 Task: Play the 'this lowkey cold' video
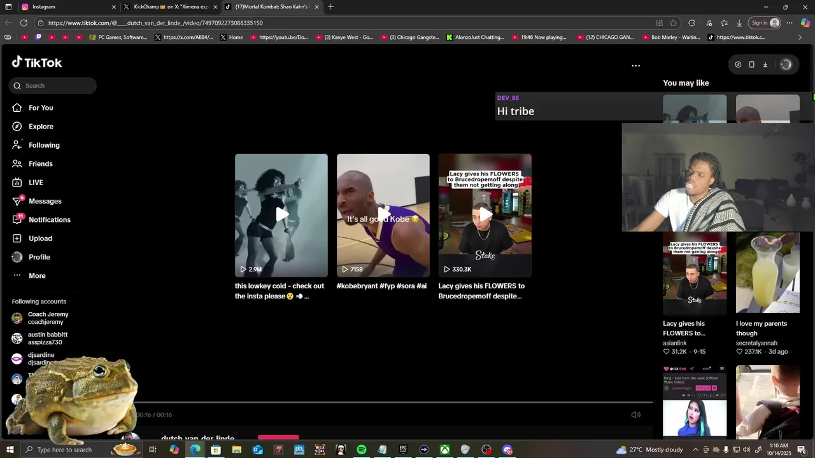point(281,215)
